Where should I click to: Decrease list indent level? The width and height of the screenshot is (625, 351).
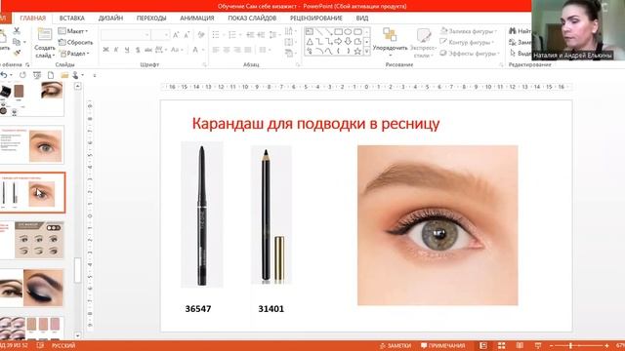(x=250, y=35)
